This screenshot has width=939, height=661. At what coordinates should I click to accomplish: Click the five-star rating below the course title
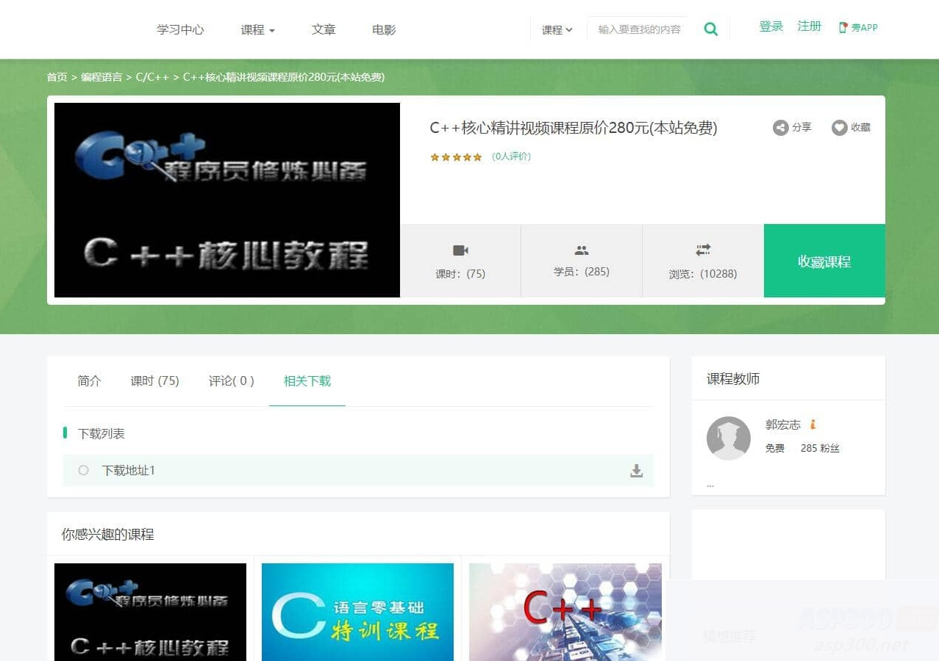coord(456,156)
